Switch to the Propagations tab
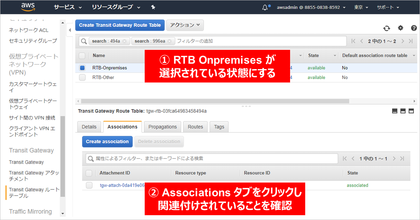Image resolution: width=420 pixels, height=220 pixels. [x=163, y=127]
